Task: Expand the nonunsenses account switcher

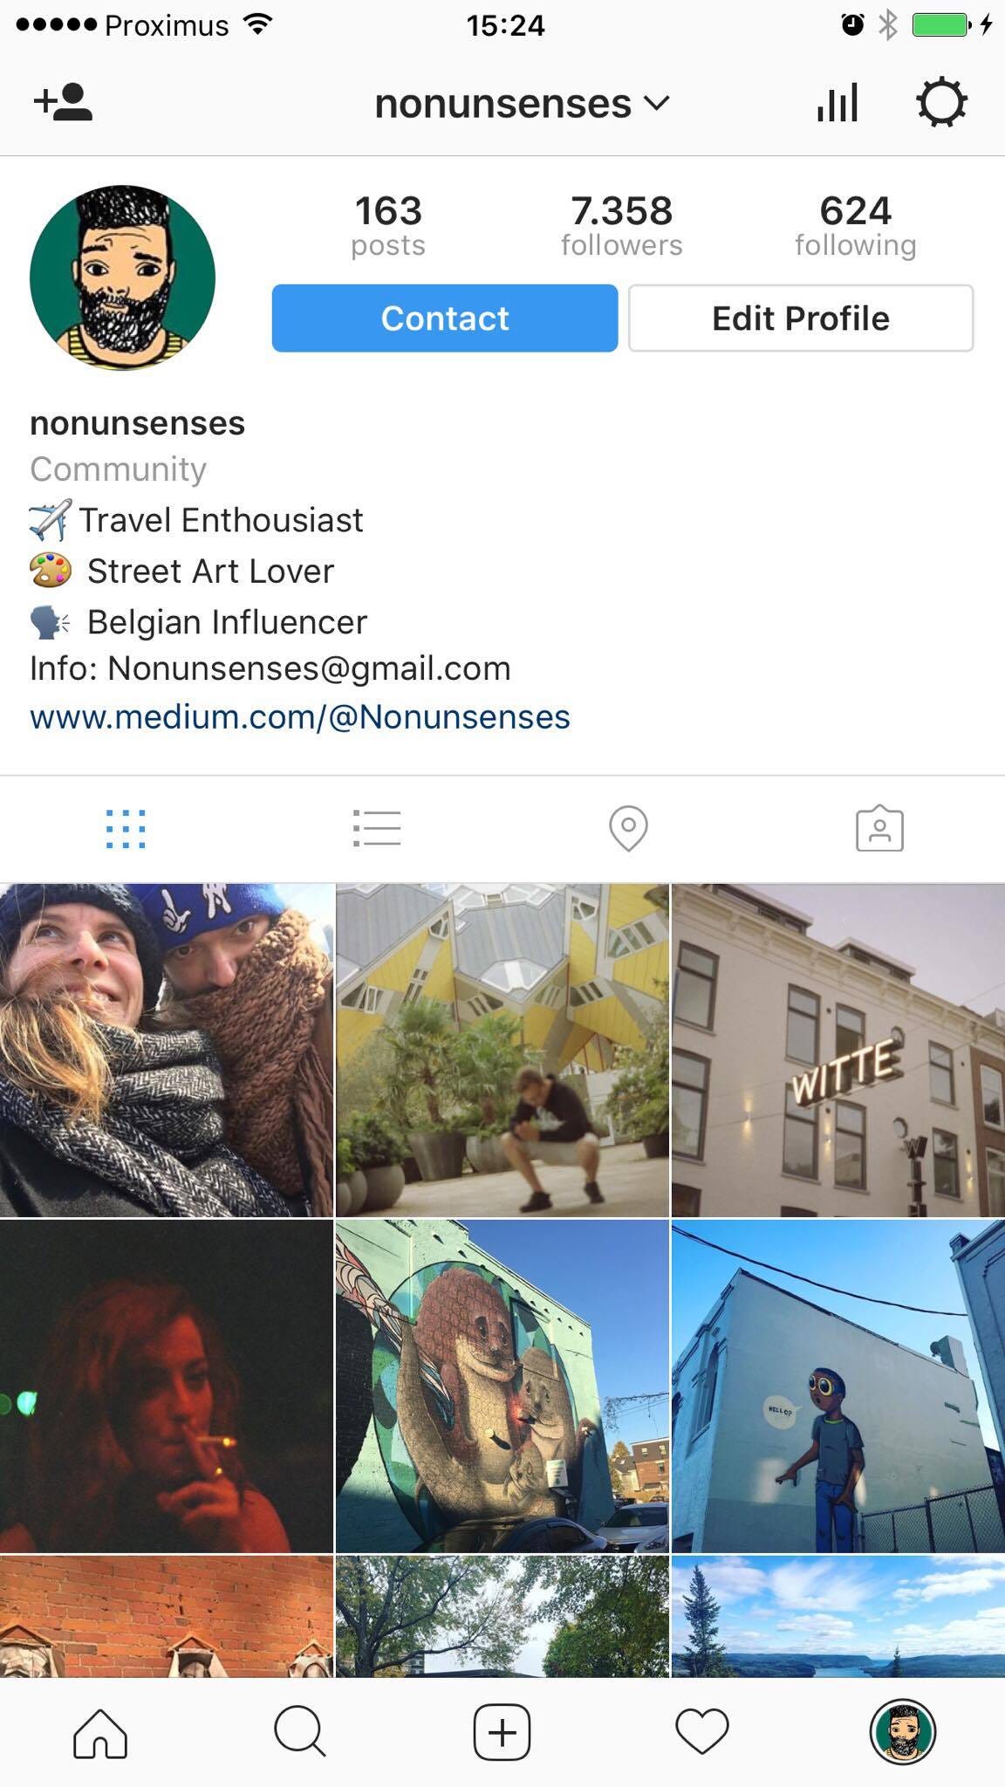Action: point(522,104)
